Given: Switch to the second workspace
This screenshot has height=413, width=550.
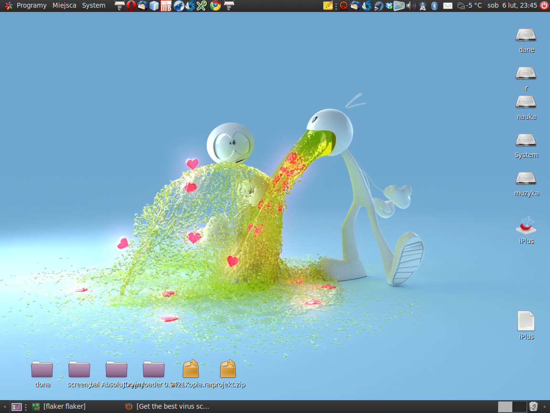Looking at the screenshot, I should pyautogui.click(x=519, y=407).
